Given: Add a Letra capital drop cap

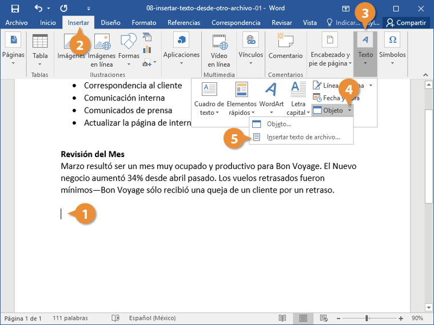Looking at the screenshot, I should (298, 99).
